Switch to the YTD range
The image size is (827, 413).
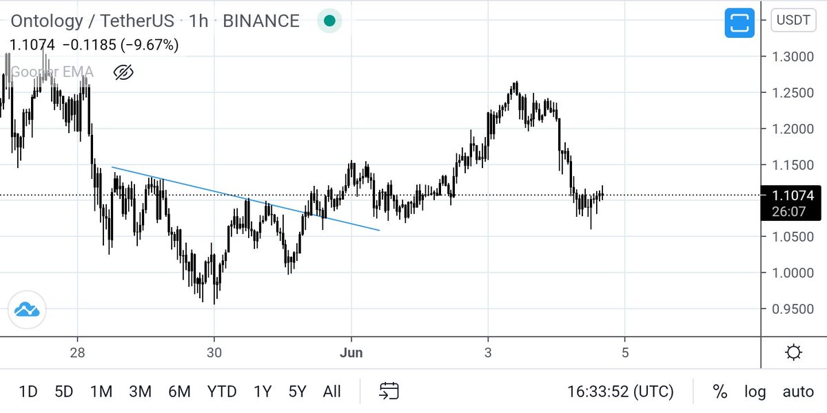(221, 391)
